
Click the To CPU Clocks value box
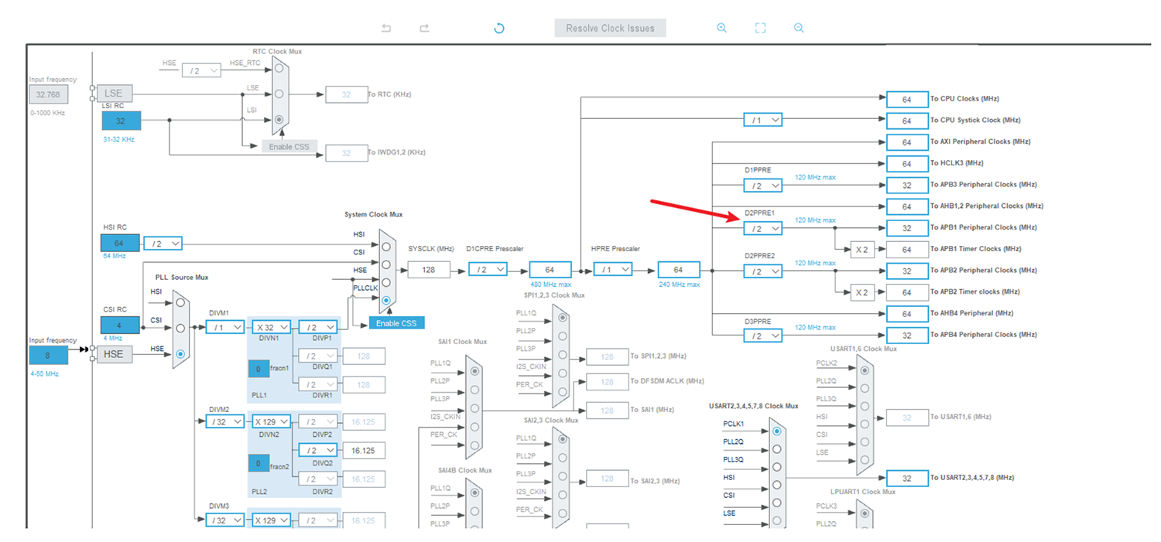(906, 99)
